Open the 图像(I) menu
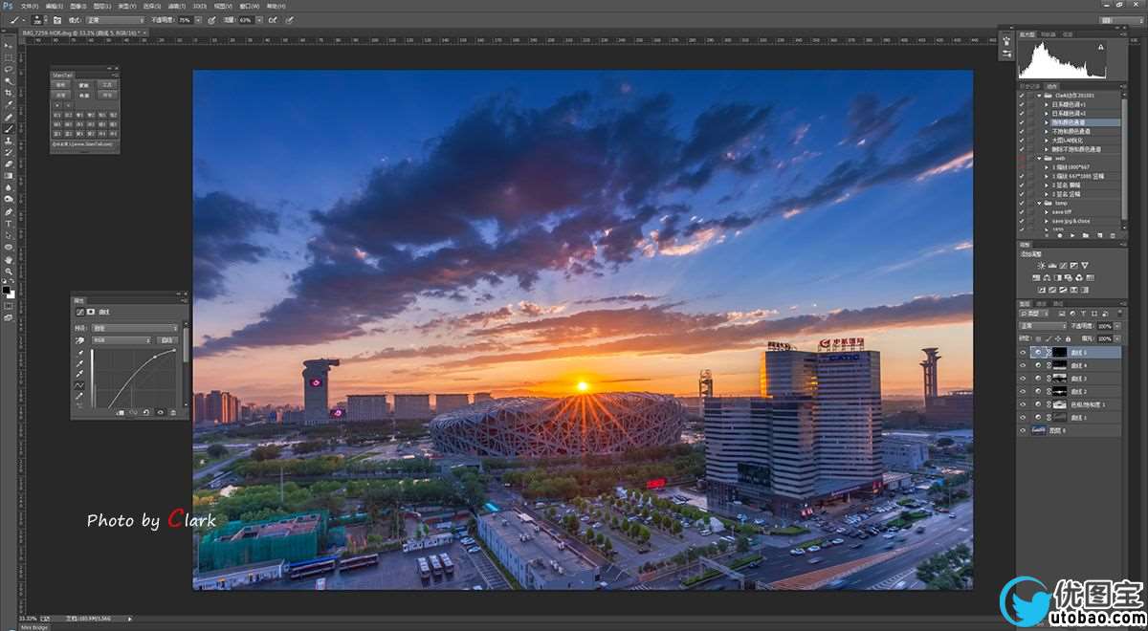The image size is (1148, 631). pos(77,6)
